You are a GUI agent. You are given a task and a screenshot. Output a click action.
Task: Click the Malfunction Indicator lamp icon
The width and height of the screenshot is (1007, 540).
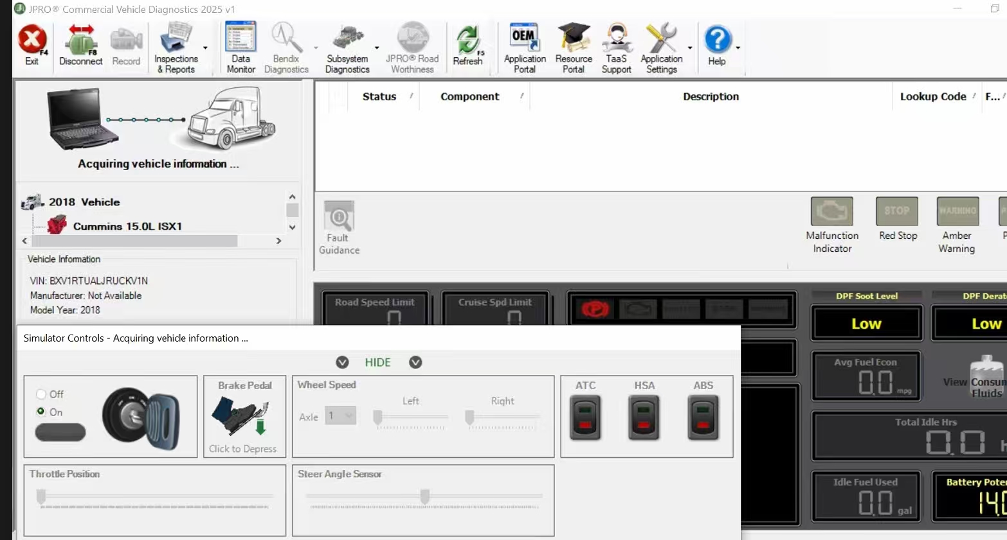[832, 211]
